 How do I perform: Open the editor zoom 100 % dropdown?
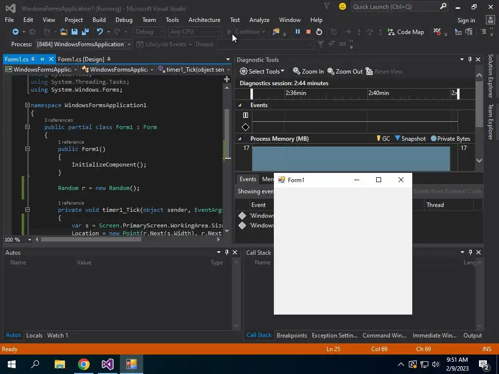coord(30,240)
